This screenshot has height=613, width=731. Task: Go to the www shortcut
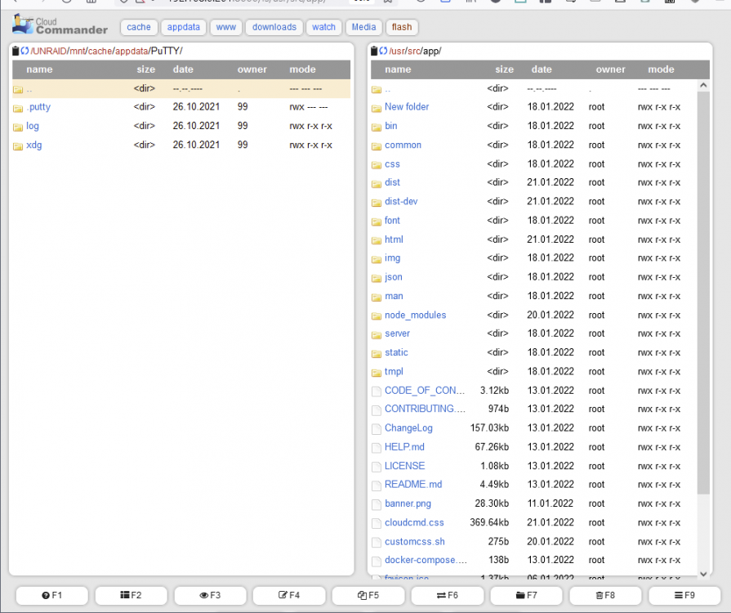[226, 27]
